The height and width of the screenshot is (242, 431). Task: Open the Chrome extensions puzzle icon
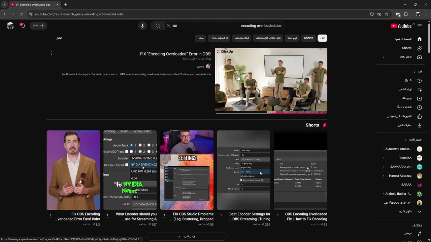(x=406, y=14)
